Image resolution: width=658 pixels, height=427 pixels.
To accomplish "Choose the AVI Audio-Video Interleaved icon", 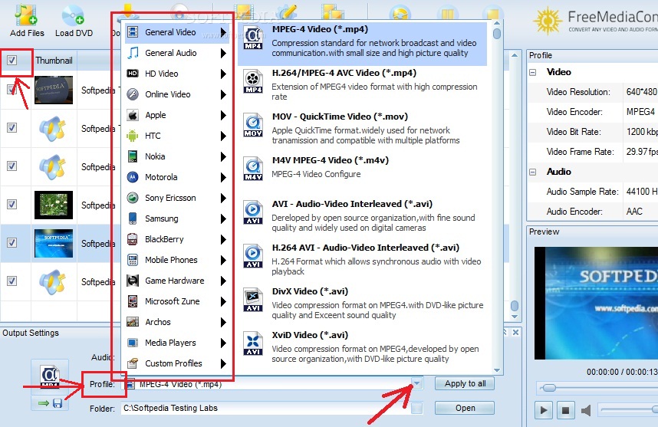I will (254, 212).
